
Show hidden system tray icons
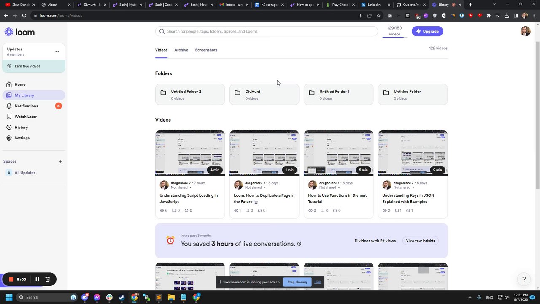click(x=470, y=297)
